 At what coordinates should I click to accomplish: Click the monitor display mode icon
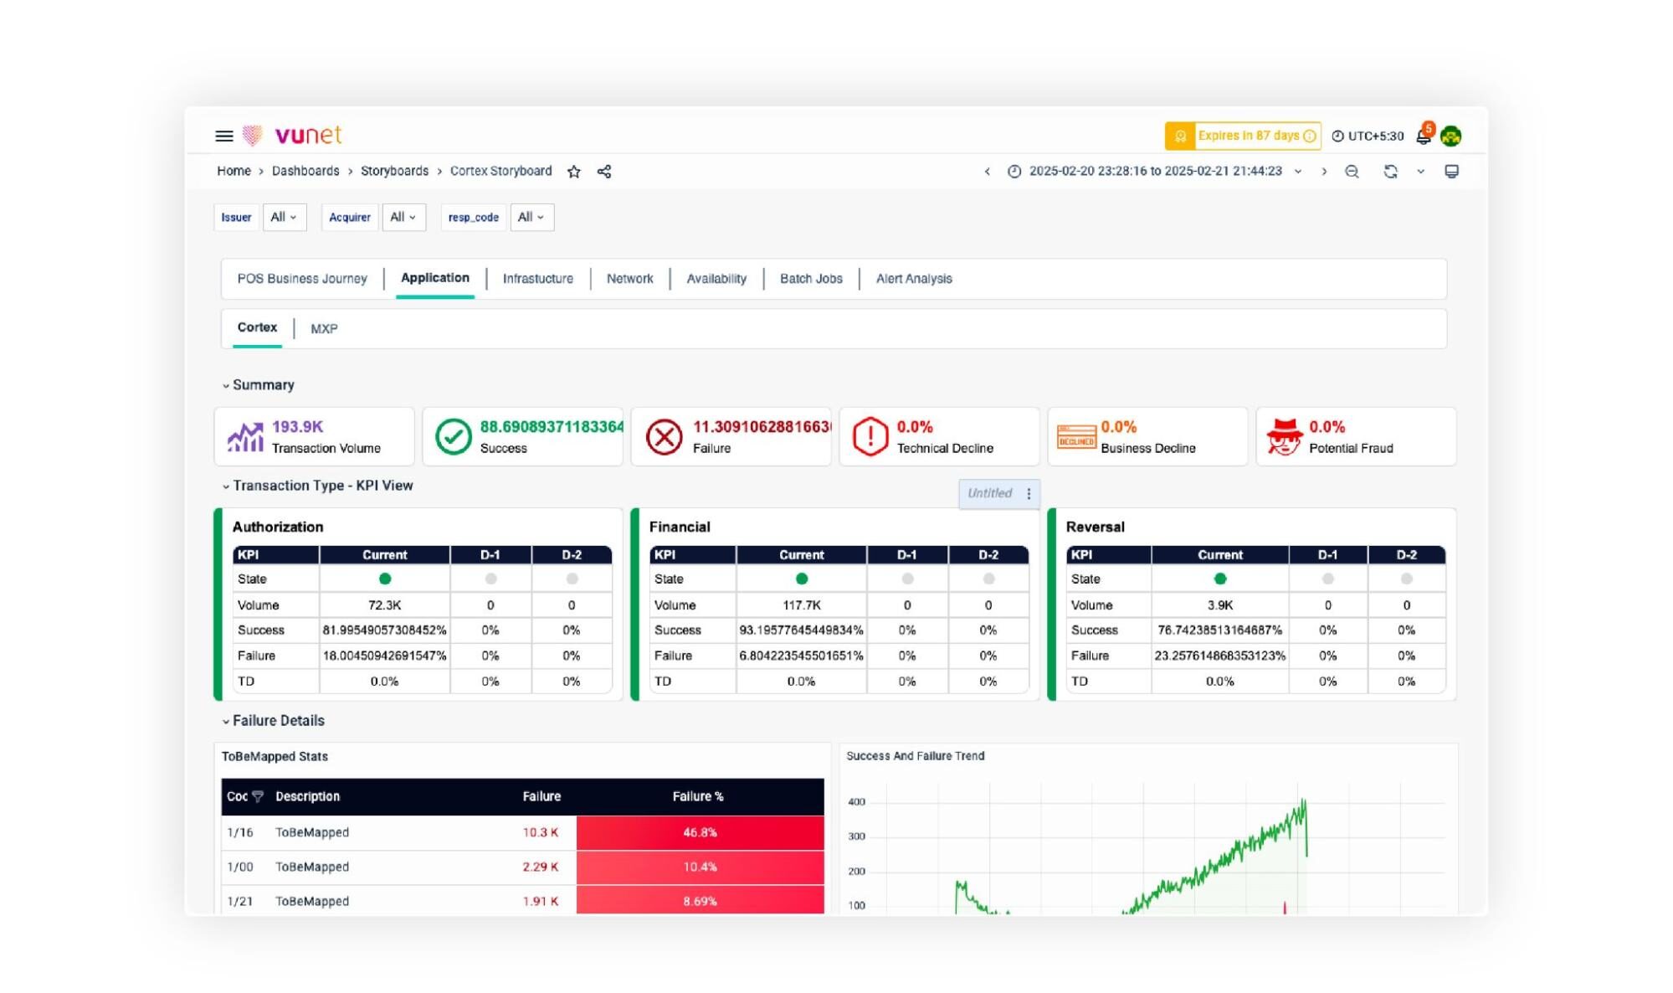(x=1451, y=172)
